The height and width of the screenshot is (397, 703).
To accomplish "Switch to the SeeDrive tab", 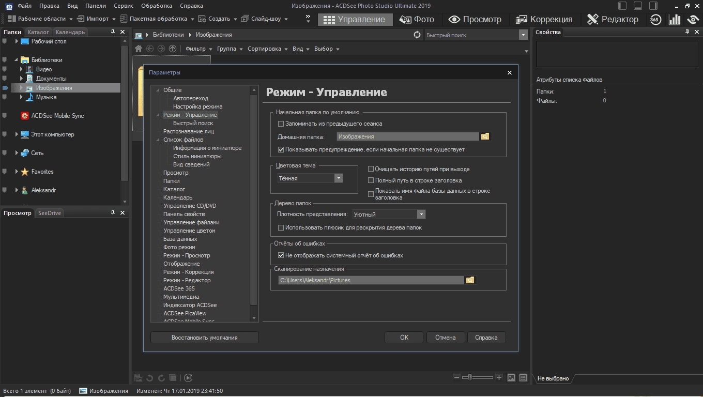I will pyautogui.click(x=50, y=213).
